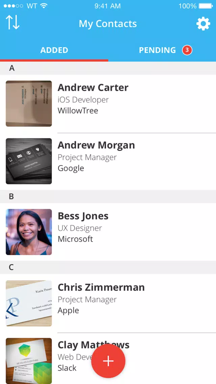Open Andrew Morgan's black business card thumbnail
Viewport: 216px width, 384px height.
(x=29, y=161)
